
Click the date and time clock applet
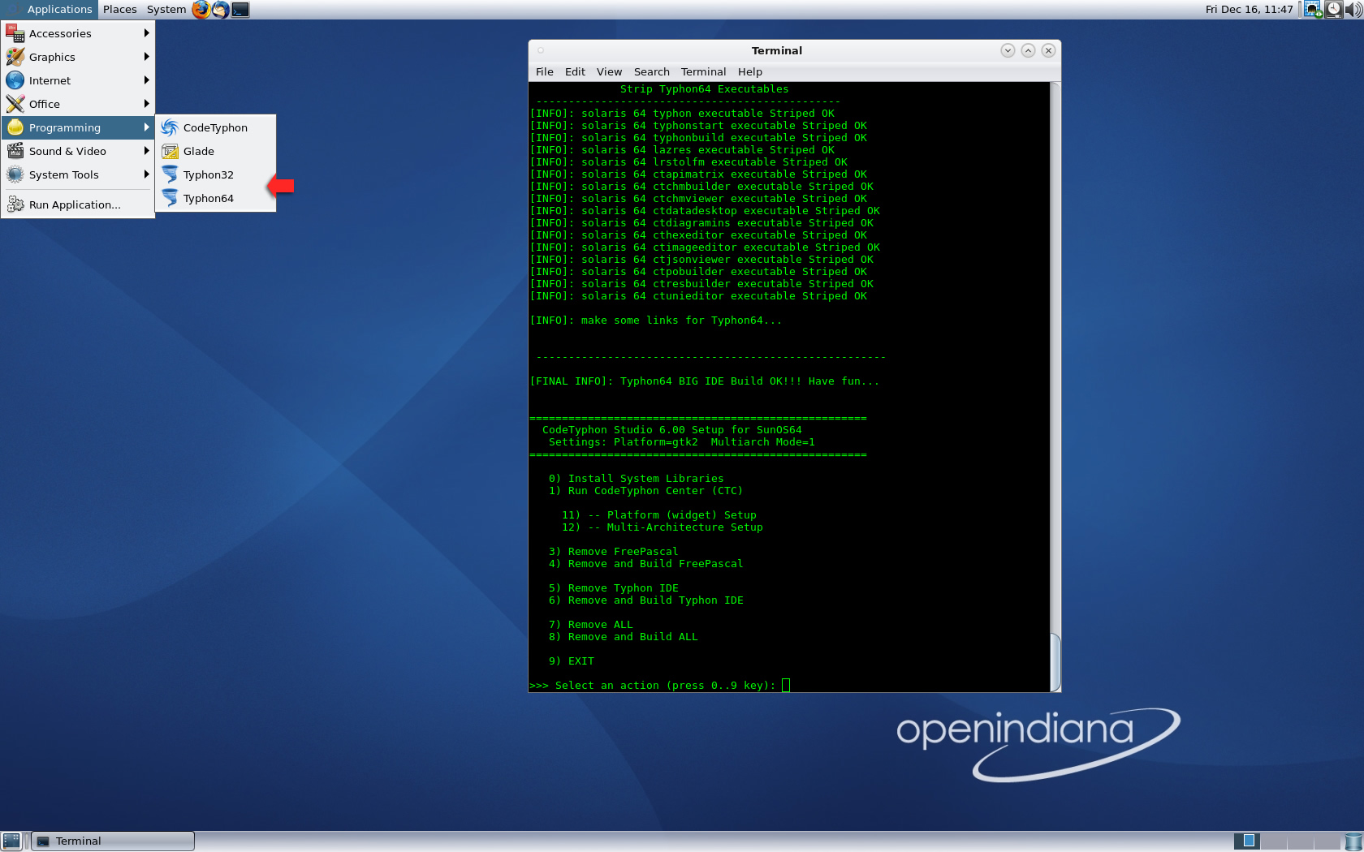tap(1249, 10)
